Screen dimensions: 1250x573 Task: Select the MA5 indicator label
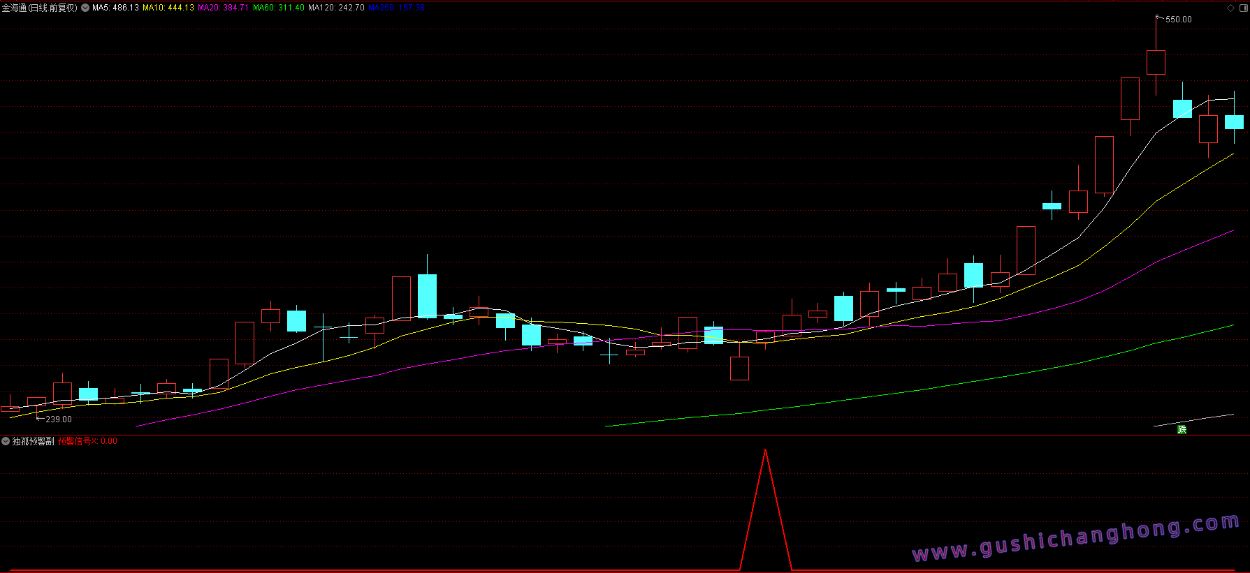tap(115, 8)
